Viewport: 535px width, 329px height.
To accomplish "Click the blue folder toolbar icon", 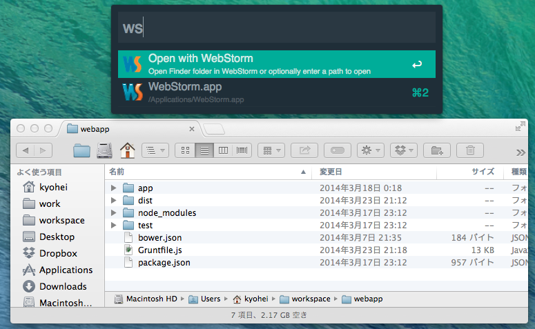I will [81, 150].
